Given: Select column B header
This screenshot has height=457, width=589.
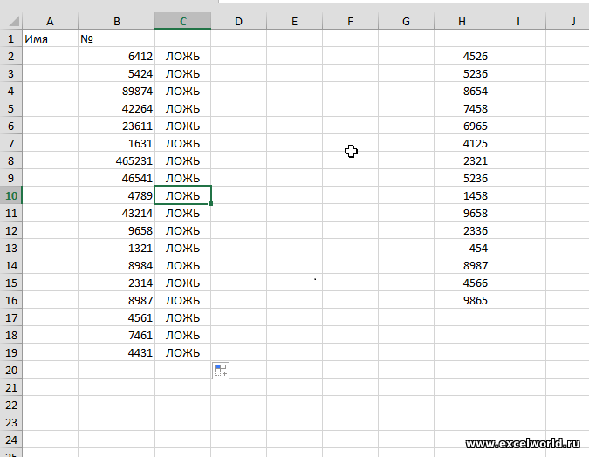Looking at the screenshot, I should 116,22.
